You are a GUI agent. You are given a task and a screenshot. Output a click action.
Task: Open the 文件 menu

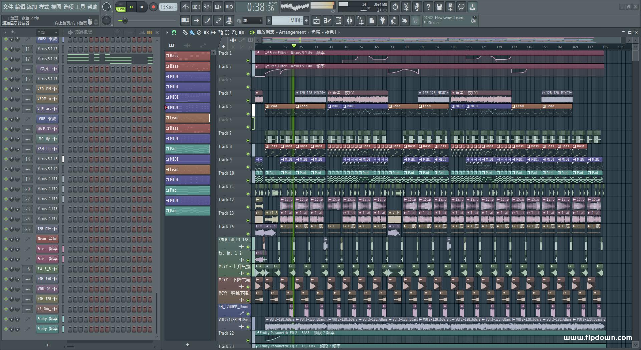coord(8,7)
